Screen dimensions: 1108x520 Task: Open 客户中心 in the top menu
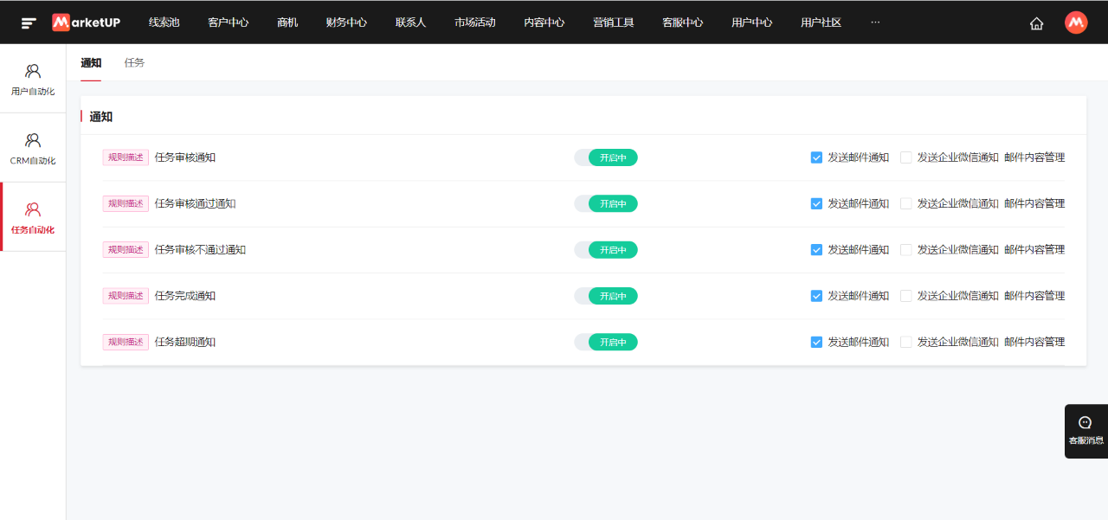click(x=229, y=22)
